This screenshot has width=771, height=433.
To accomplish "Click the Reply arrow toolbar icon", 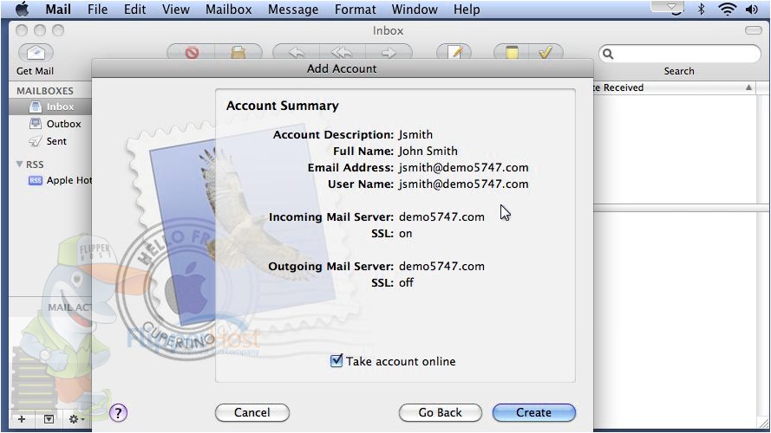I will (x=296, y=52).
